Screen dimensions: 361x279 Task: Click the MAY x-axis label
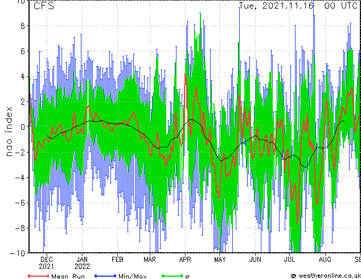220,260
